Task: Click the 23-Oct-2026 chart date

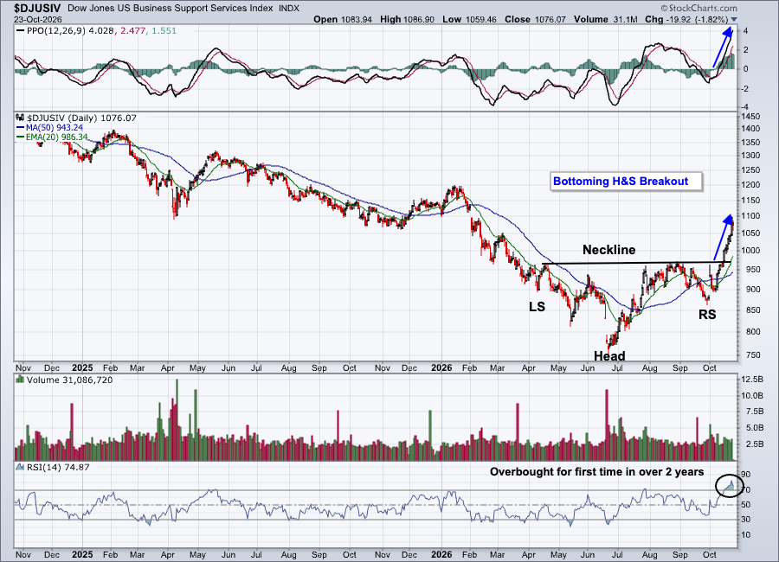Action: coord(38,19)
